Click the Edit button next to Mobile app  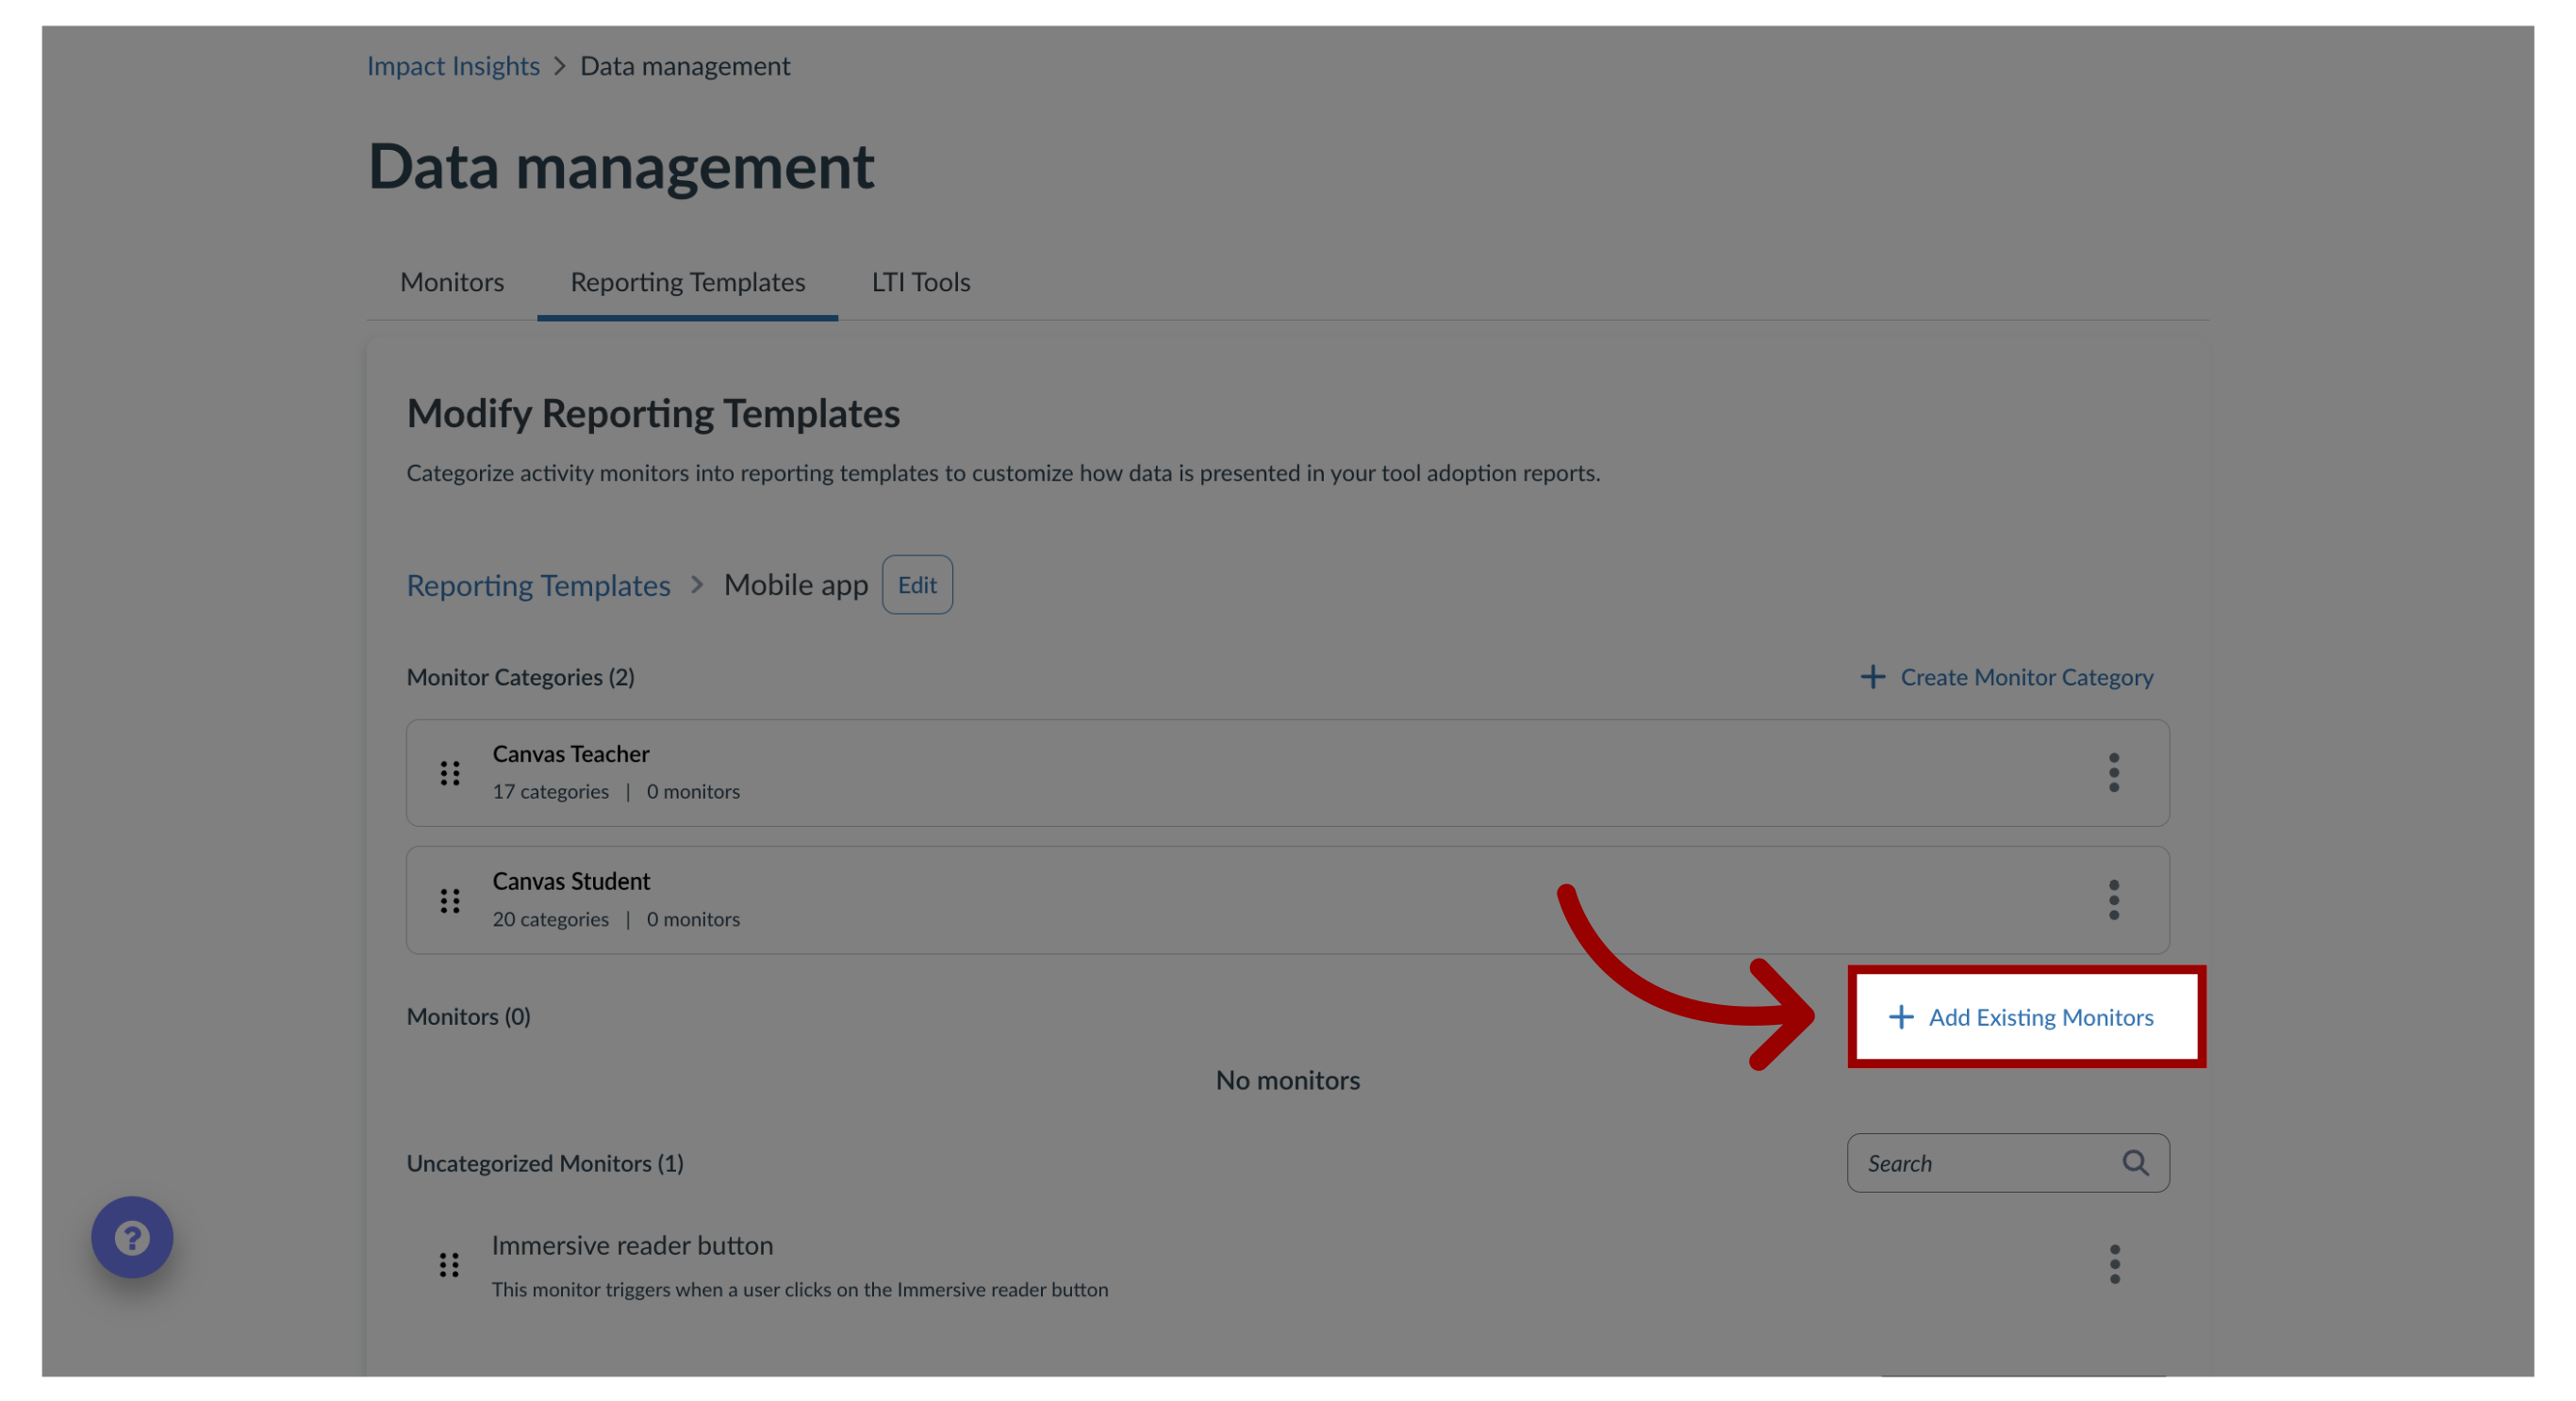point(916,585)
